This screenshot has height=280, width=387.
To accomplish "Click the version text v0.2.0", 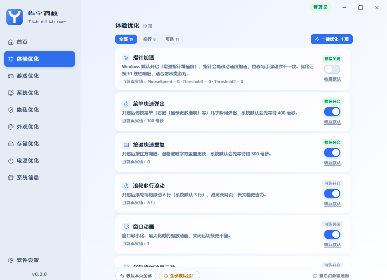I will [x=40, y=274].
